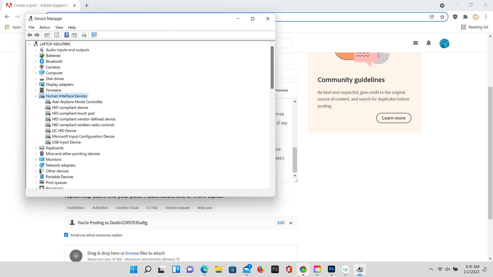493x277 pixels.
Task: Open the View menu
Action: 59,27
